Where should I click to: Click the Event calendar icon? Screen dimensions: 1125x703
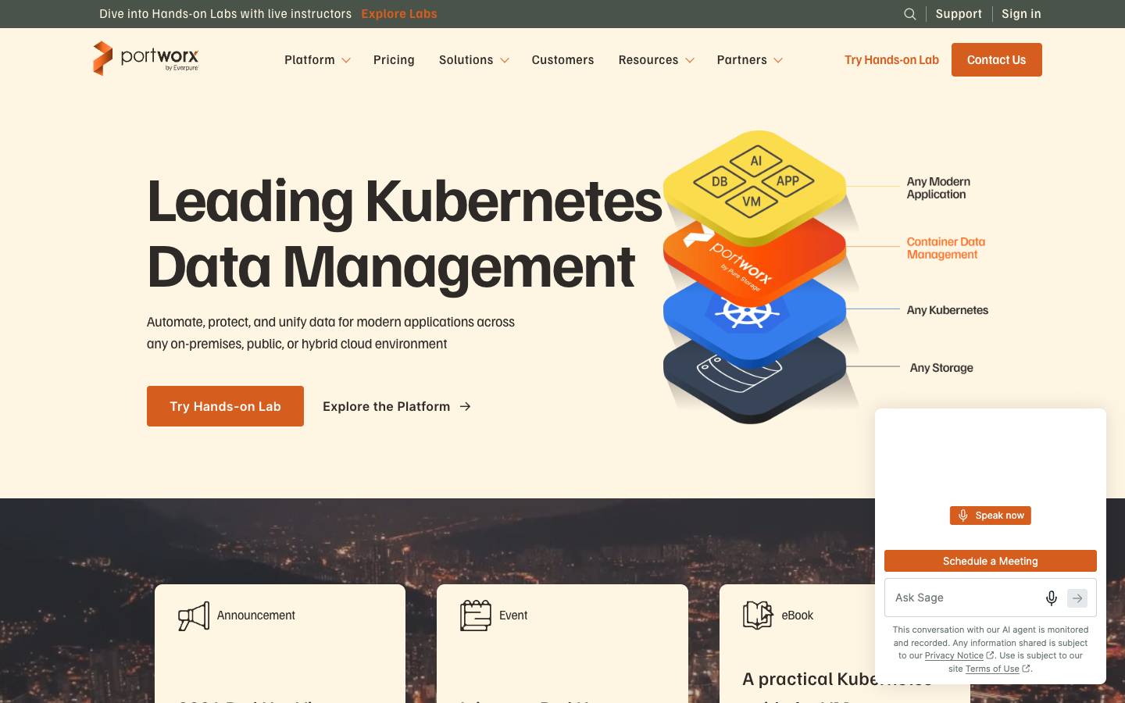(476, 616)
